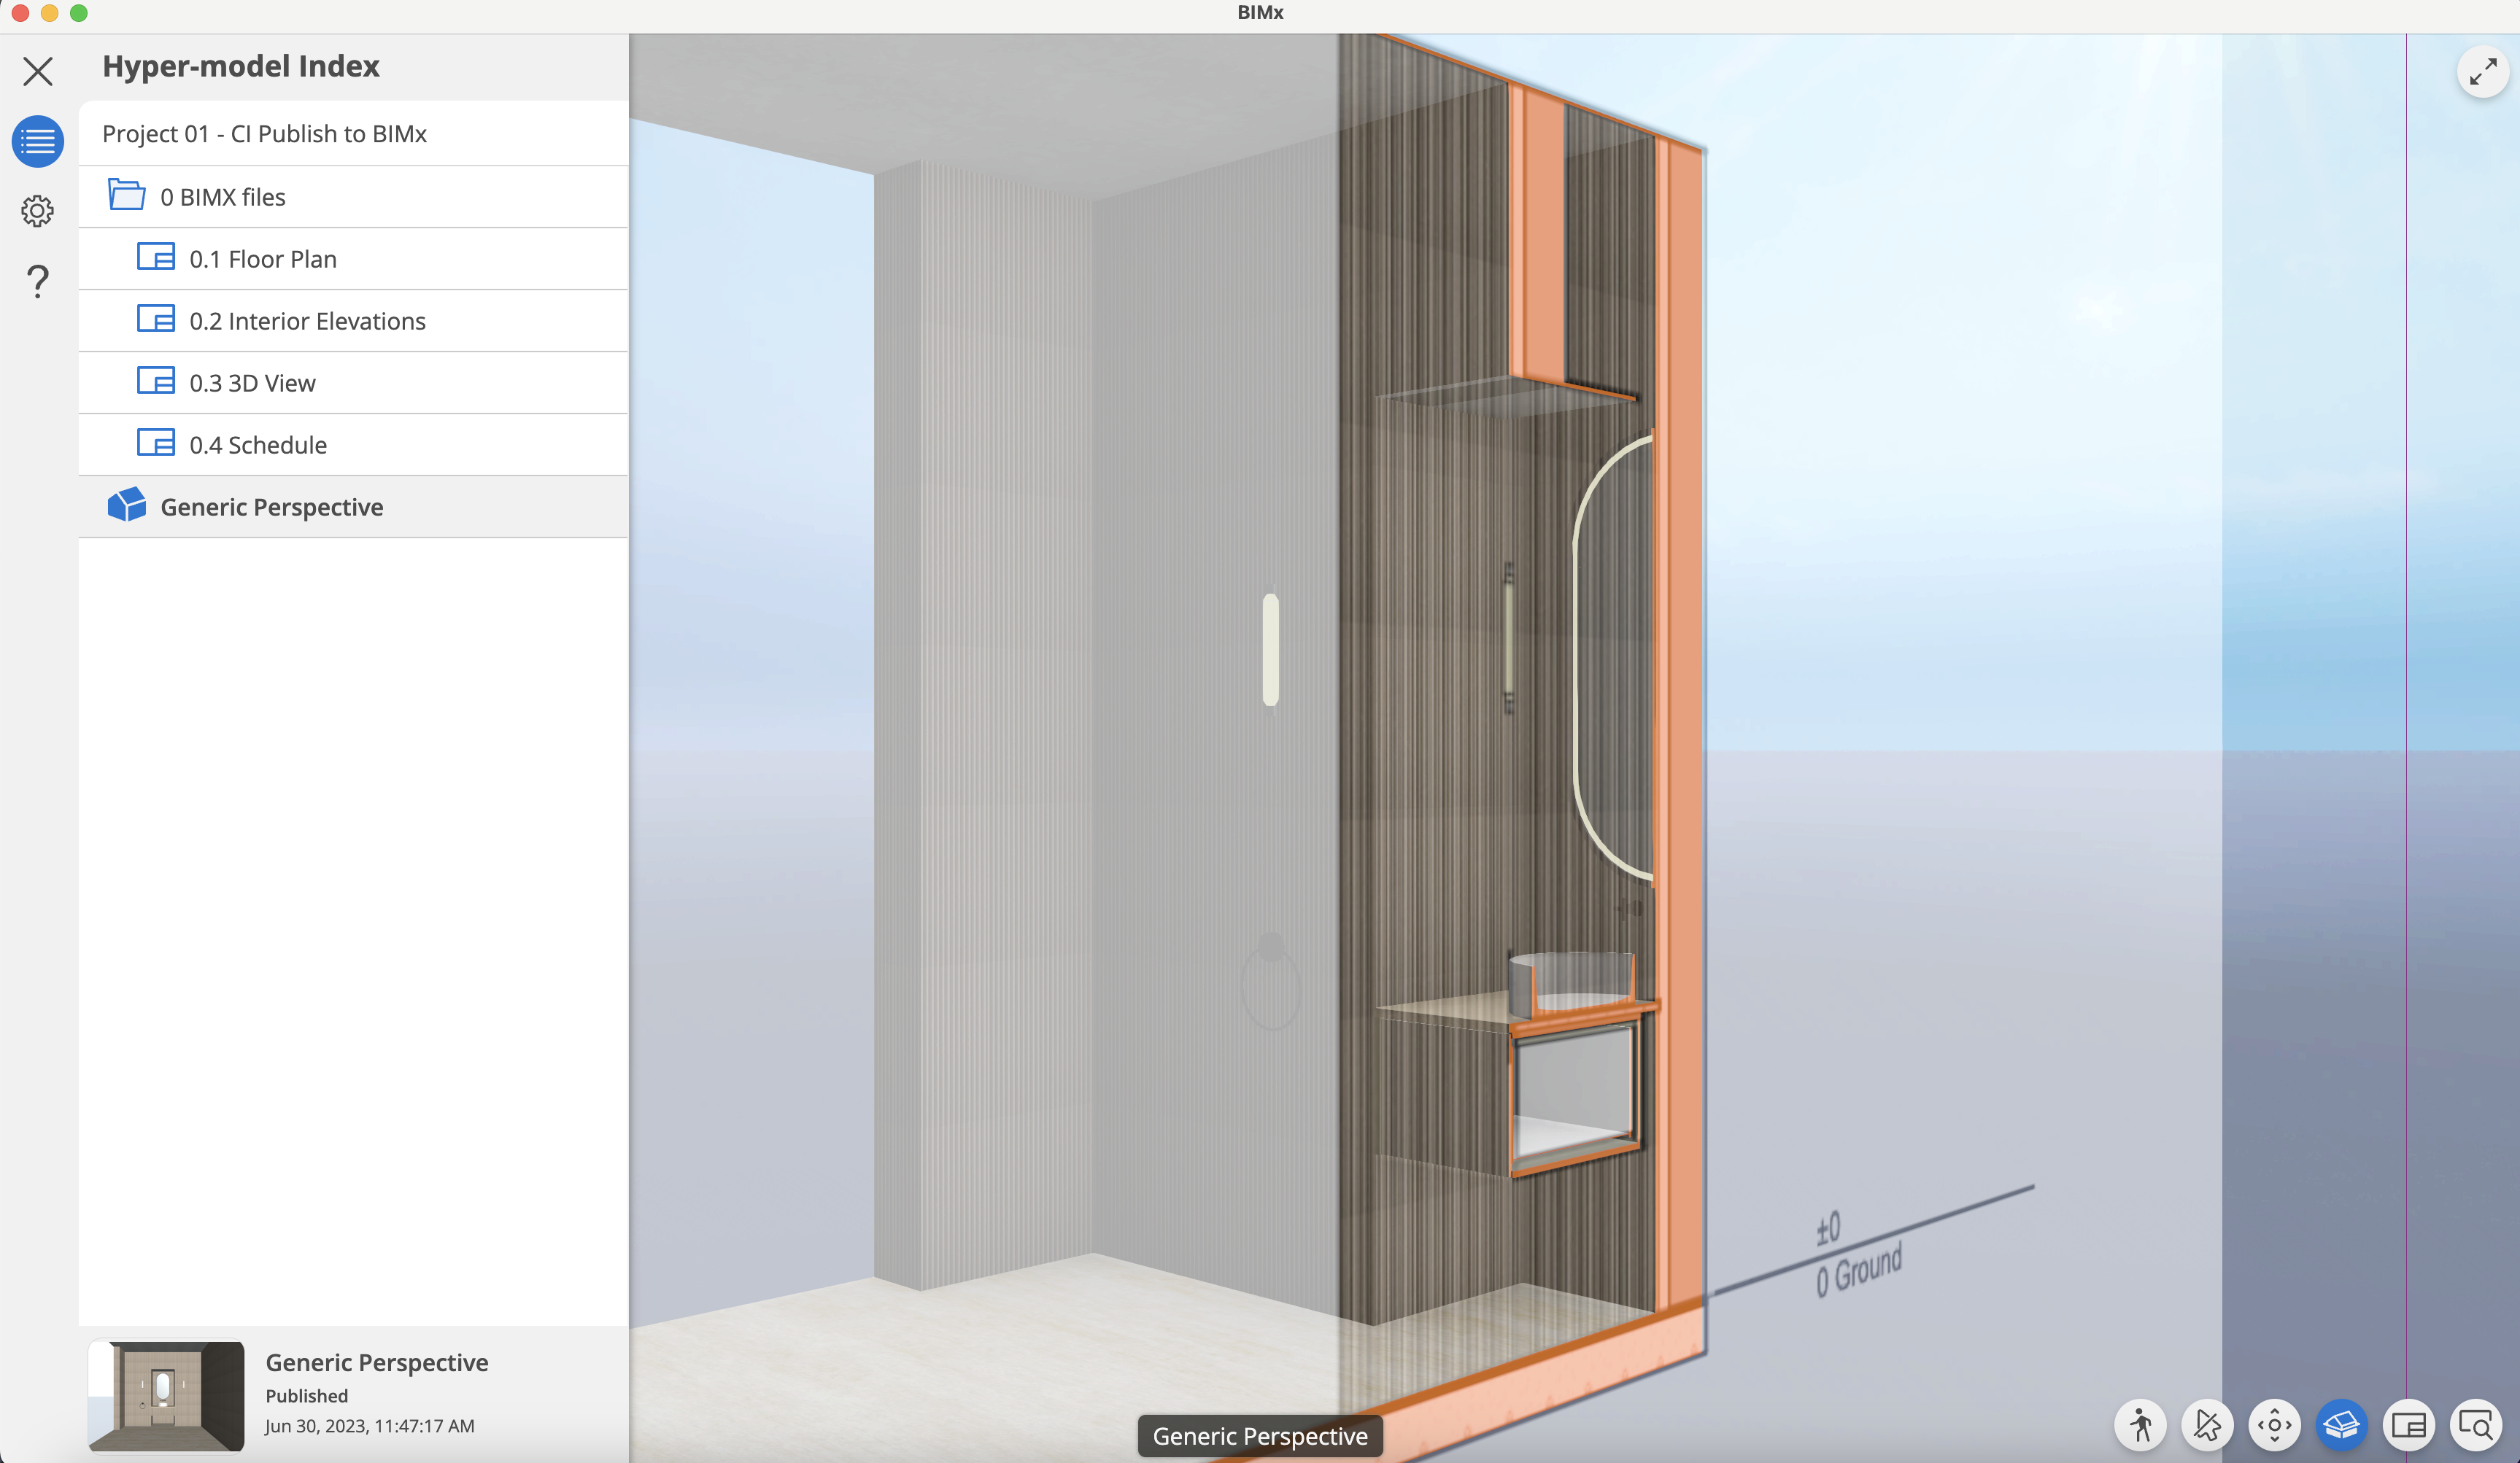This screenshot has width=2520, height=1463.
Task: Open the 0.3 3D View layout
Action: [x=353, y=383]
